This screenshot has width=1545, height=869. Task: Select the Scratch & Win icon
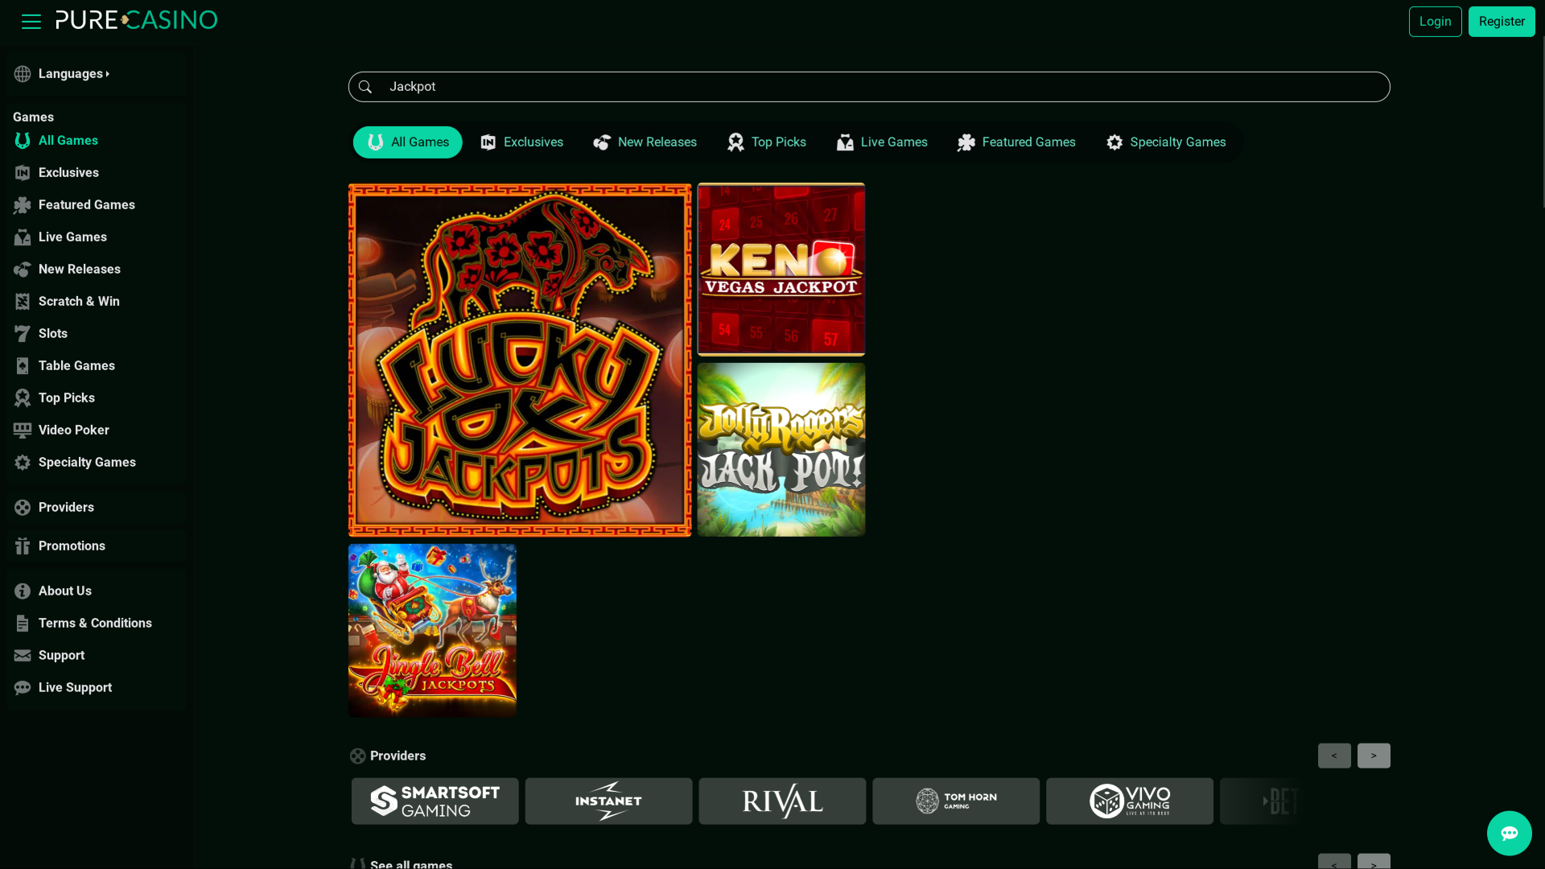coord(22,301)
